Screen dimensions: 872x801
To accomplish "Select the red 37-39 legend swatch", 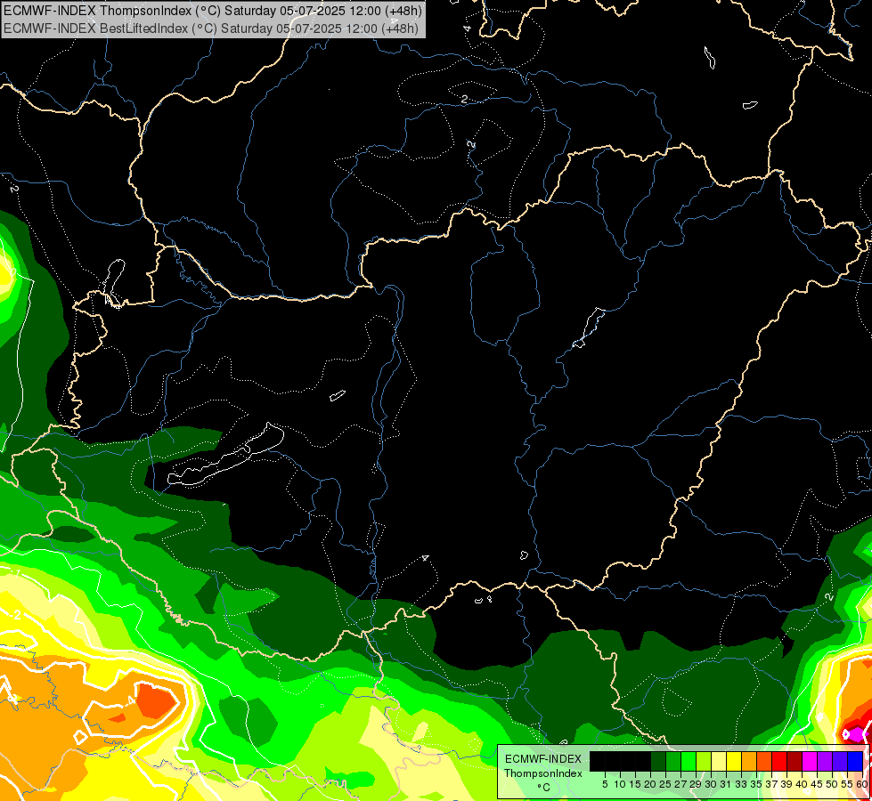I will (778, 761).
